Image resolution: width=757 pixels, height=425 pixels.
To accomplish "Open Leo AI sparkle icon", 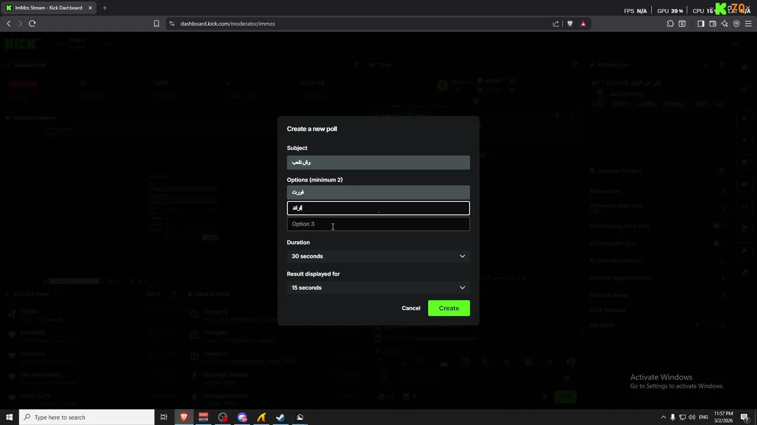I will (724, 24).
